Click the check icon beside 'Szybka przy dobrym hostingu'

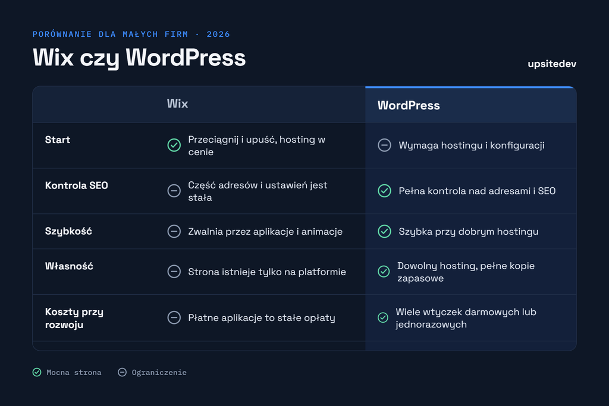click(x=385, y=231)
